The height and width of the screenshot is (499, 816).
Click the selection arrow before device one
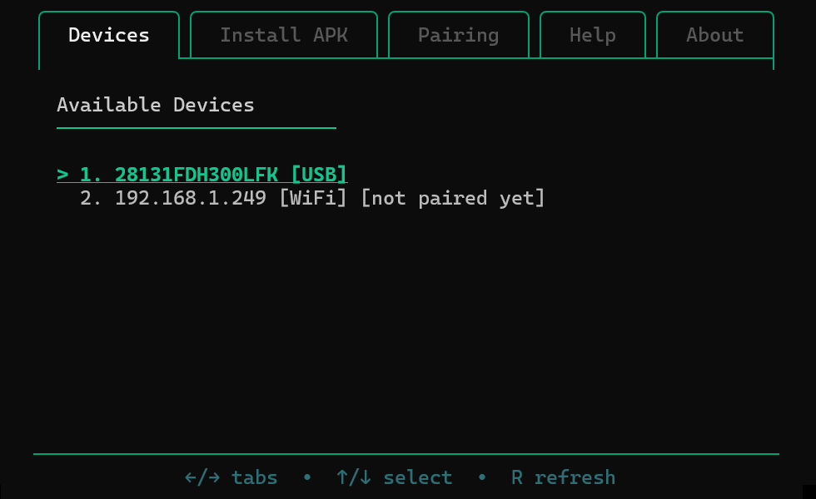click(x=62, y=175)
